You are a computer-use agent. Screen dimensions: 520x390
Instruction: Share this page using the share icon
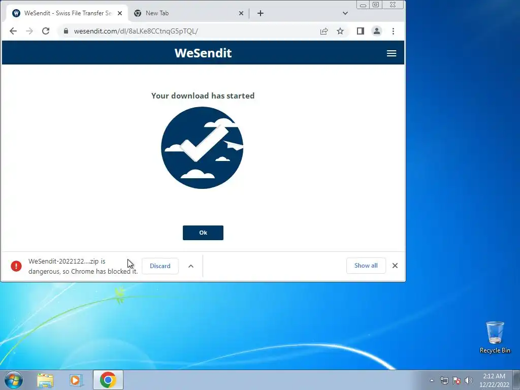324,31
